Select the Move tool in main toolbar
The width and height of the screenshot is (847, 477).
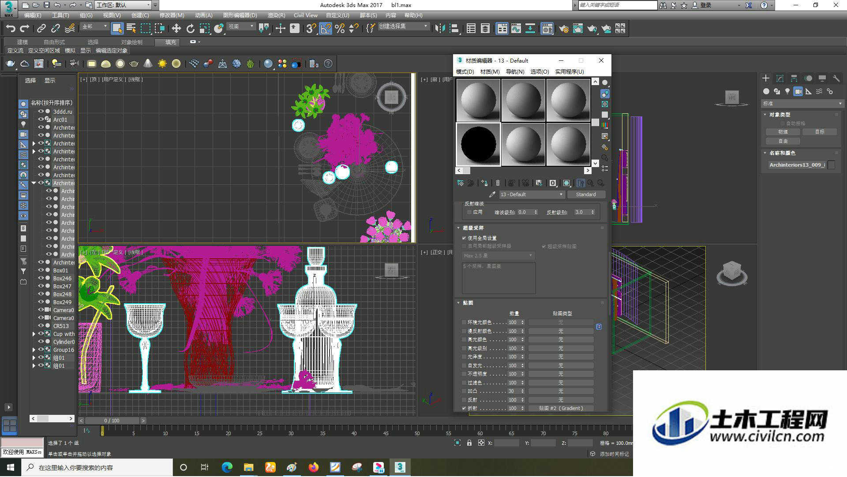click(x=176, y=29)
